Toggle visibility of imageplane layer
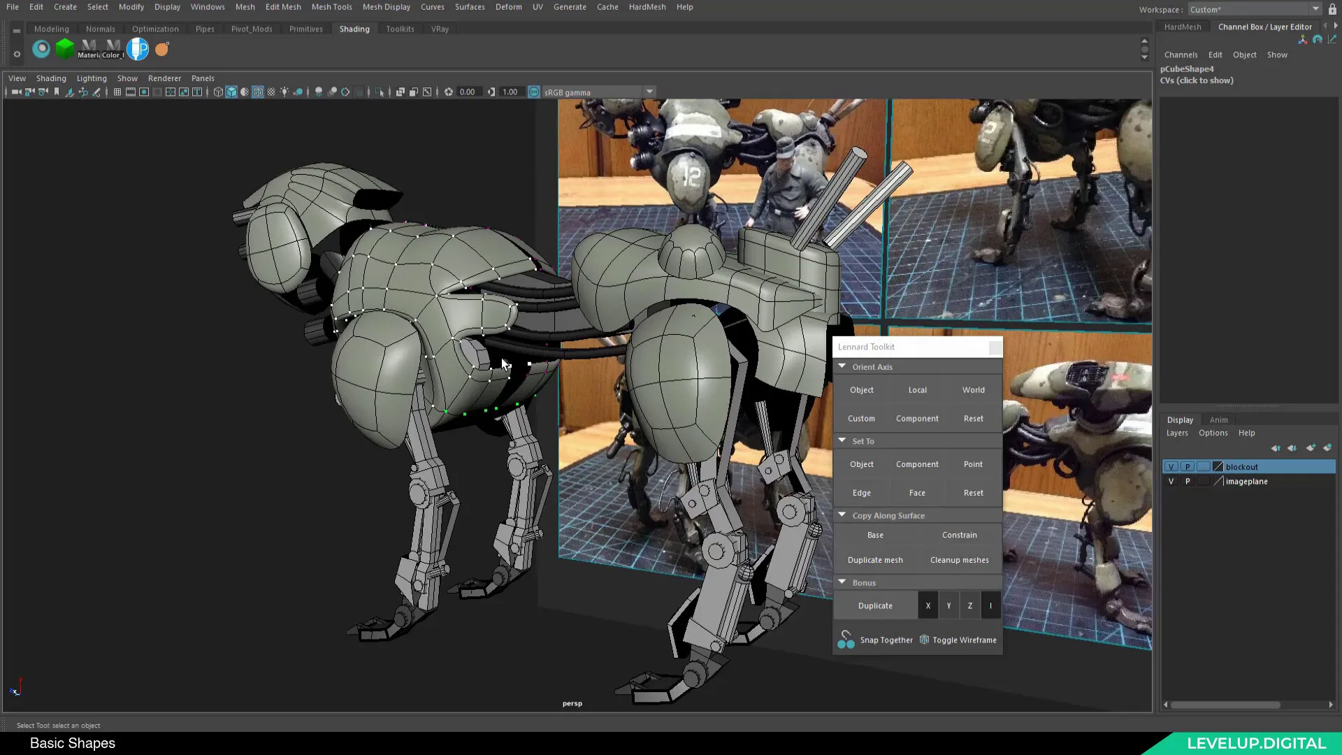1342x755 pixels. 1171,480
